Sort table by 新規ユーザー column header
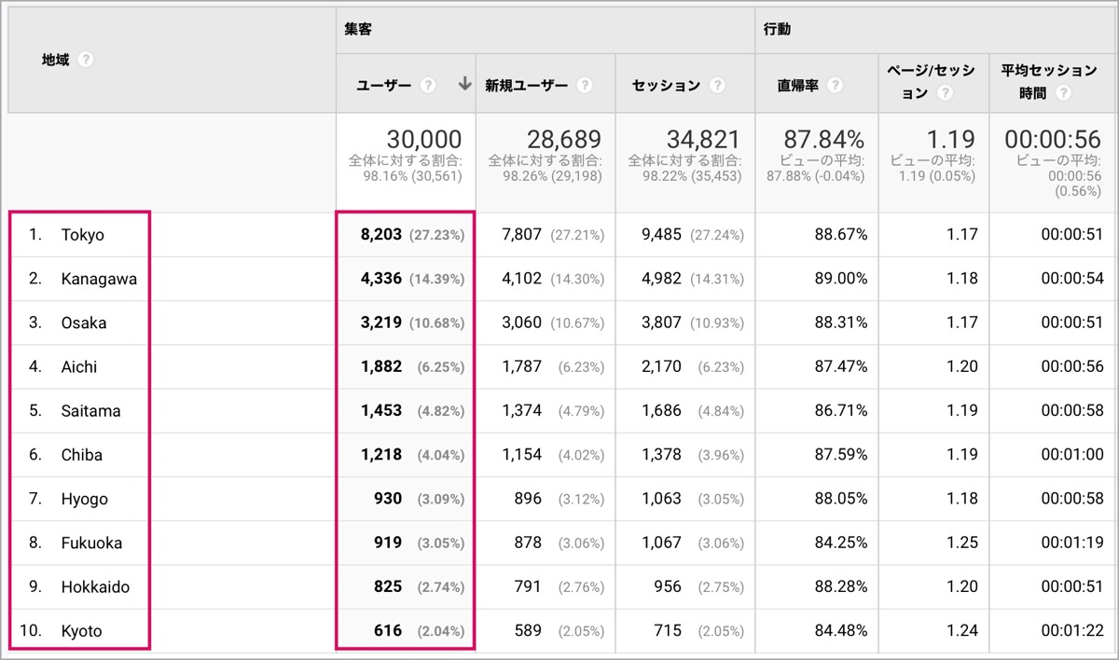 [526, 86]
